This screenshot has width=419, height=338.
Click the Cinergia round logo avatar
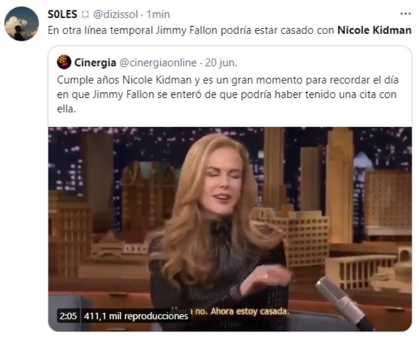coord(64,62)
